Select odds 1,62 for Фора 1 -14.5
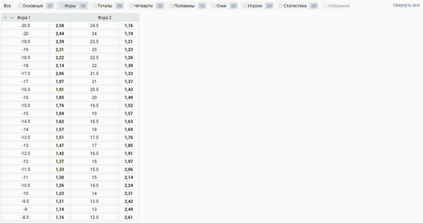Viewport: 423px width, 223px height. pyautogui.click(x=60, y=122)
